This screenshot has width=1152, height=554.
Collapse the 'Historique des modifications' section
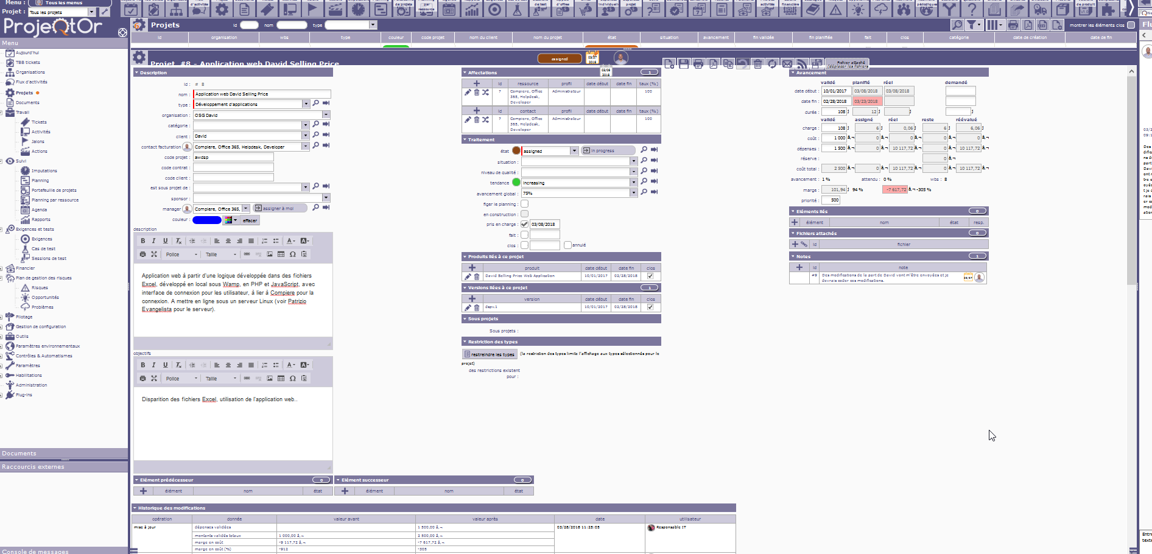tap(135, 508)
